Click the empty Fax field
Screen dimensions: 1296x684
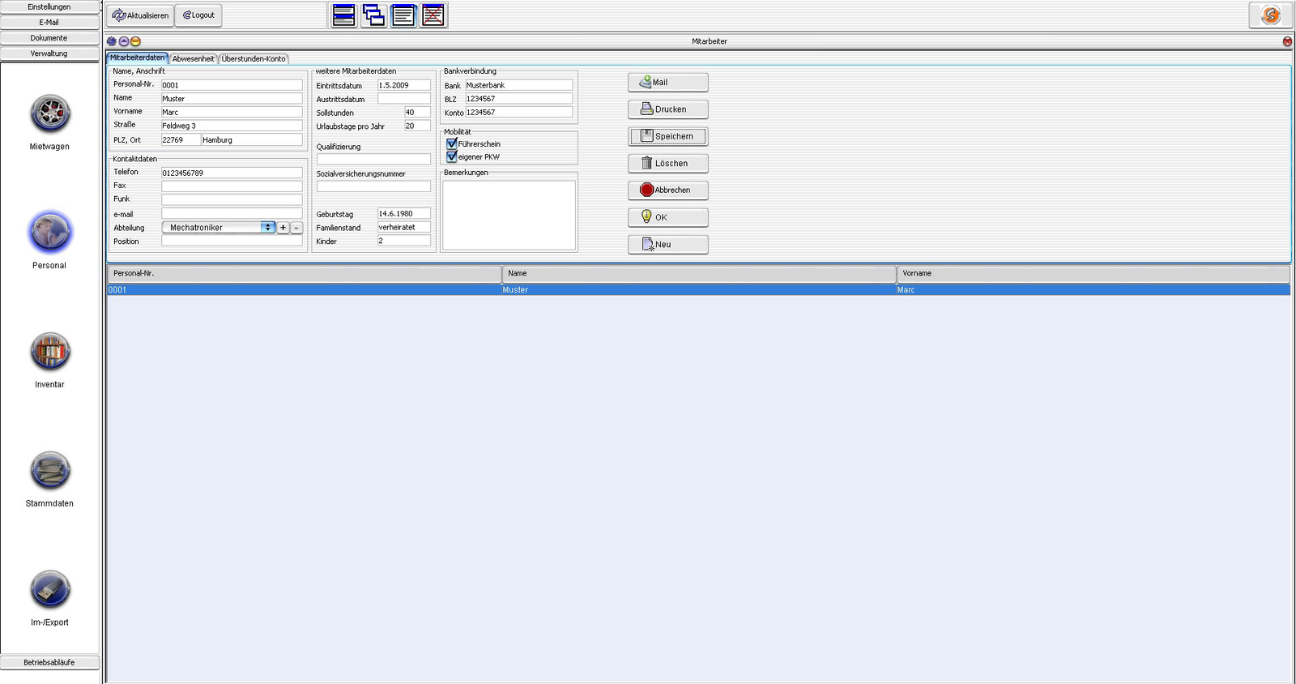(232, 186)
